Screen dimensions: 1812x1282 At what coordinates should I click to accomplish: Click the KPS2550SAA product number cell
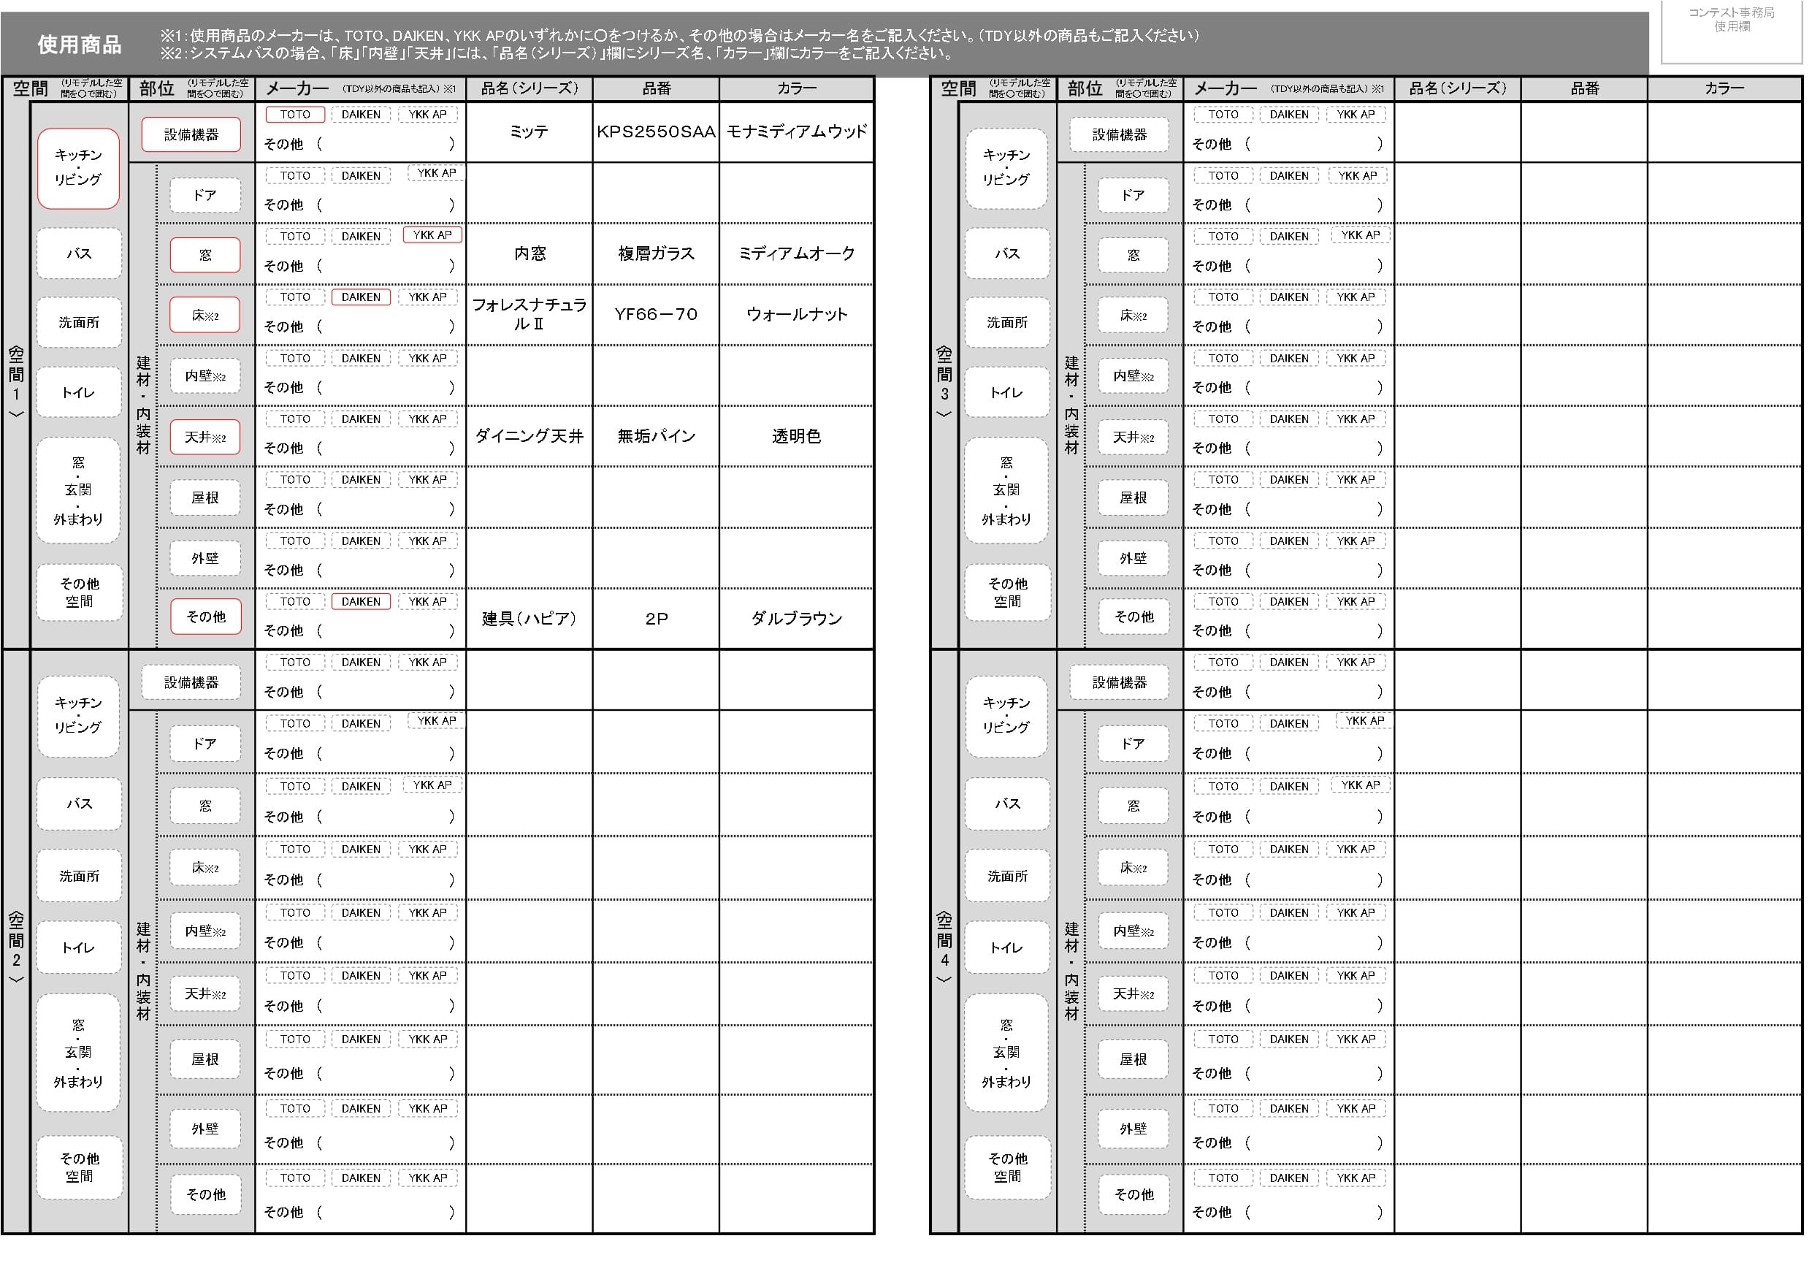pyautogui.click(x=656, y=131)
